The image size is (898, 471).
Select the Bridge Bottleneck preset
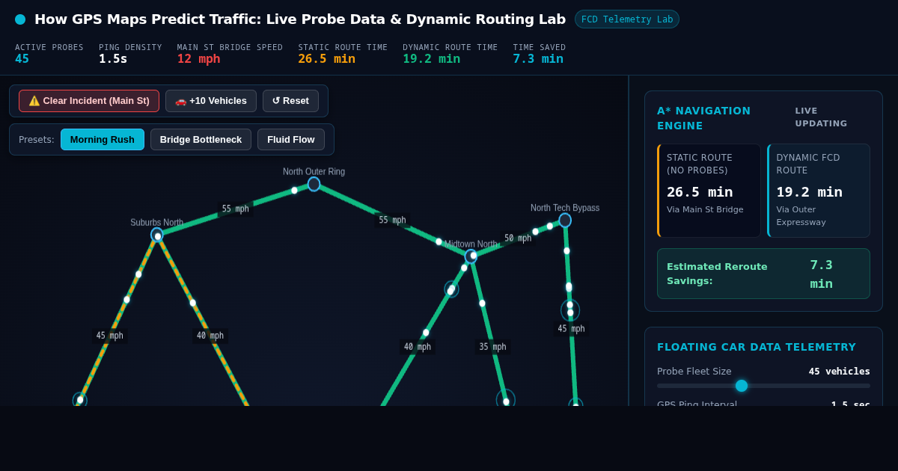[201, 140]
